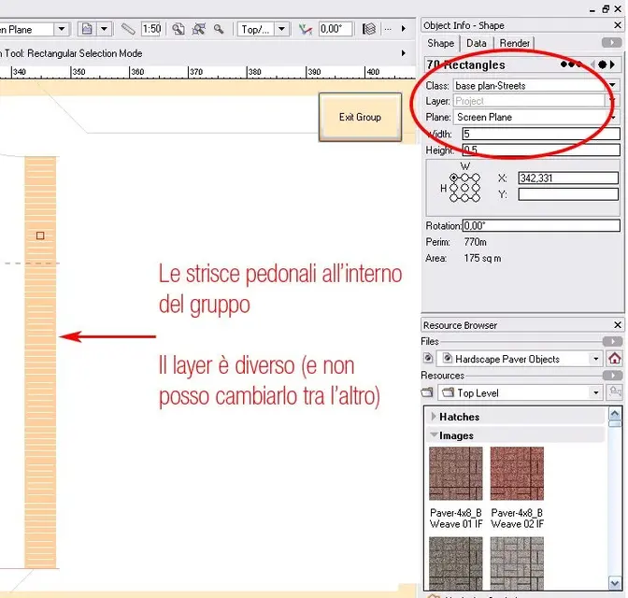Click the Height input field
Screen dimensions: 628x598
tap(541, 149)
